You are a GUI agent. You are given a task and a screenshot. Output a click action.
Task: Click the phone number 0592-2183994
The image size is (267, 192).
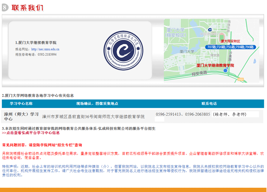(x=47, y=54)
